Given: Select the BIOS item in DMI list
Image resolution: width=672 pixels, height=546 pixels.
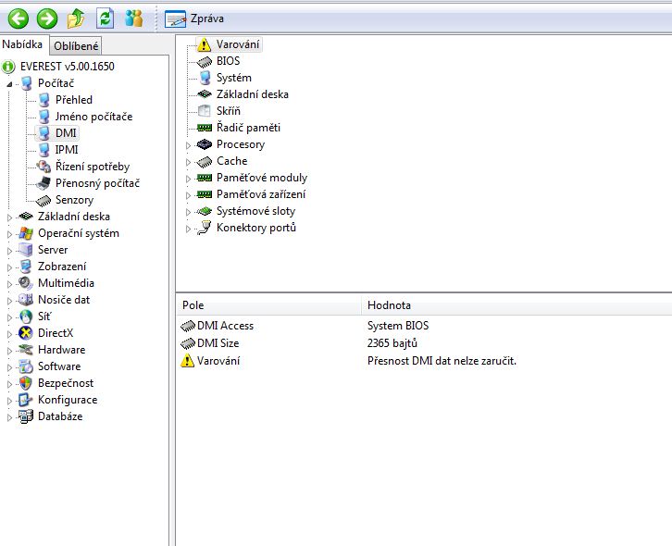Looking at the screenshot, I should click(x=228, y=61).
